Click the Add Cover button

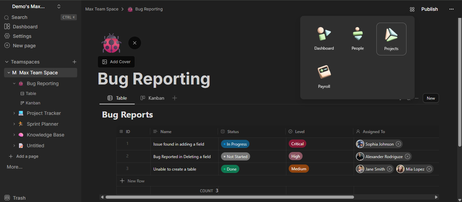coord(116,62)
